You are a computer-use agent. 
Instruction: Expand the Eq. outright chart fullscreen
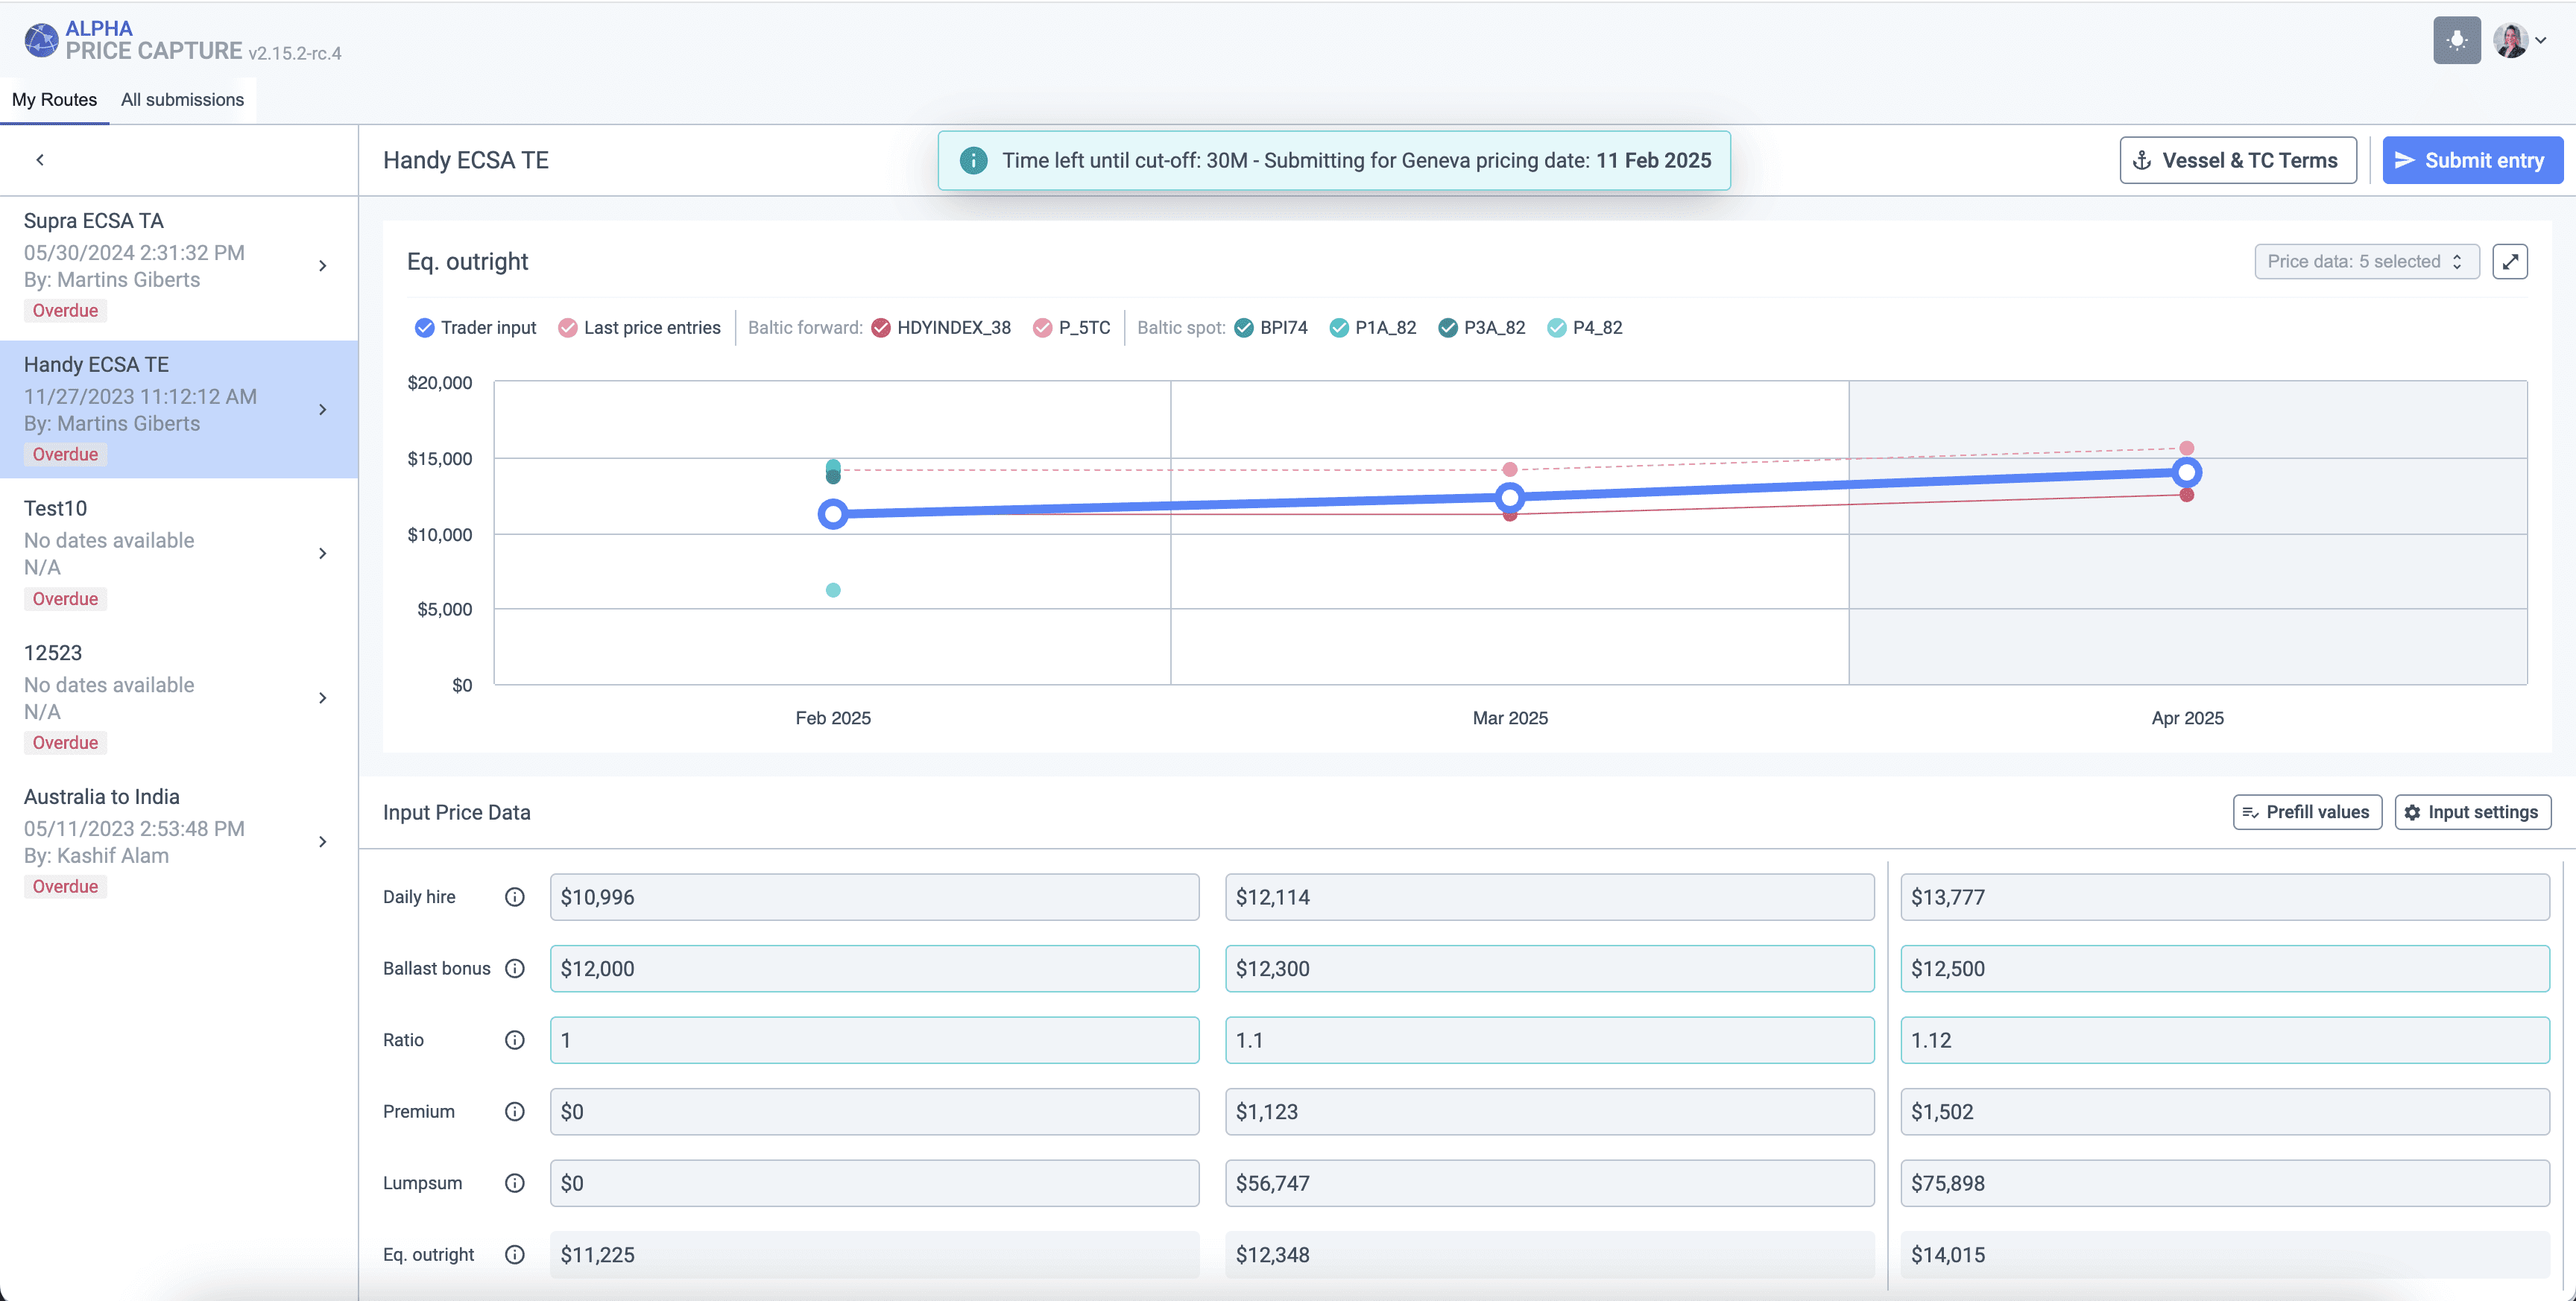(x=2509, y=261)
